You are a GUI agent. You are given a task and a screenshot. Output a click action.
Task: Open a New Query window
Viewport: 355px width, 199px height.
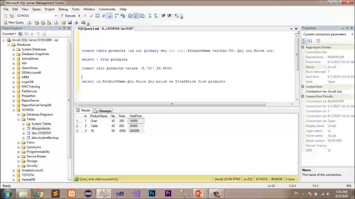(13, 23)
